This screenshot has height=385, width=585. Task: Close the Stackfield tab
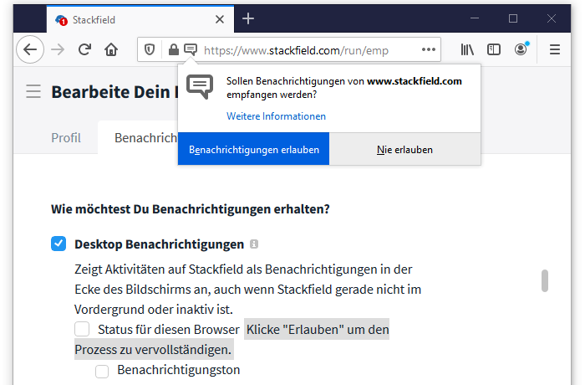[x=220, y=19]
